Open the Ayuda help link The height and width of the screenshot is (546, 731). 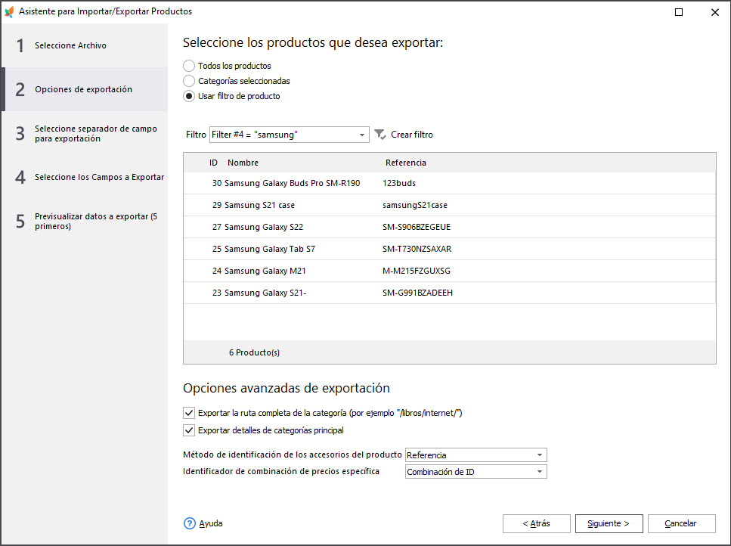tap(211, 523)
